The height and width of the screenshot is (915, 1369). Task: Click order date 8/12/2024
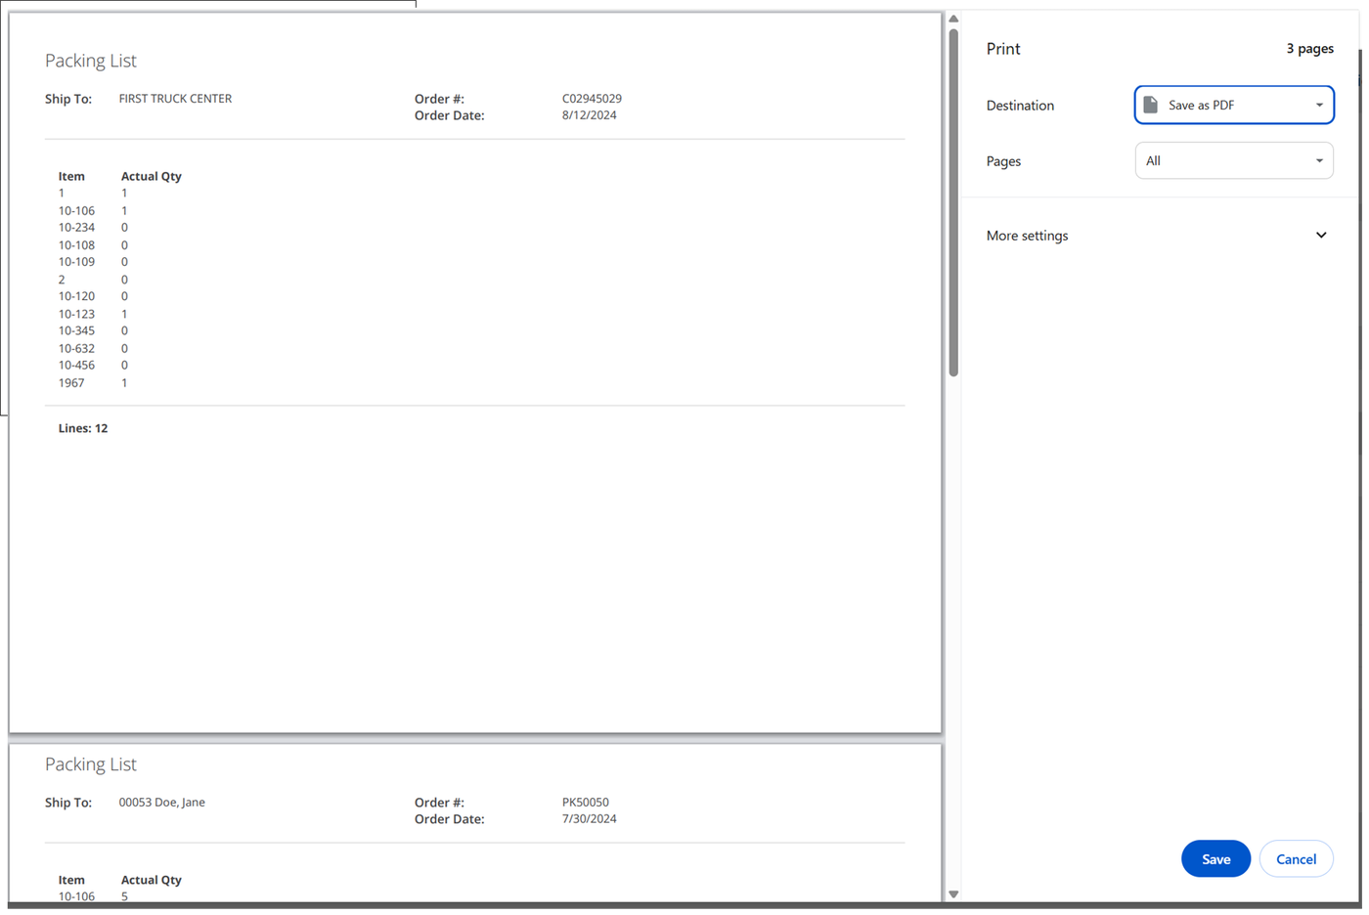tap(589, 115)
